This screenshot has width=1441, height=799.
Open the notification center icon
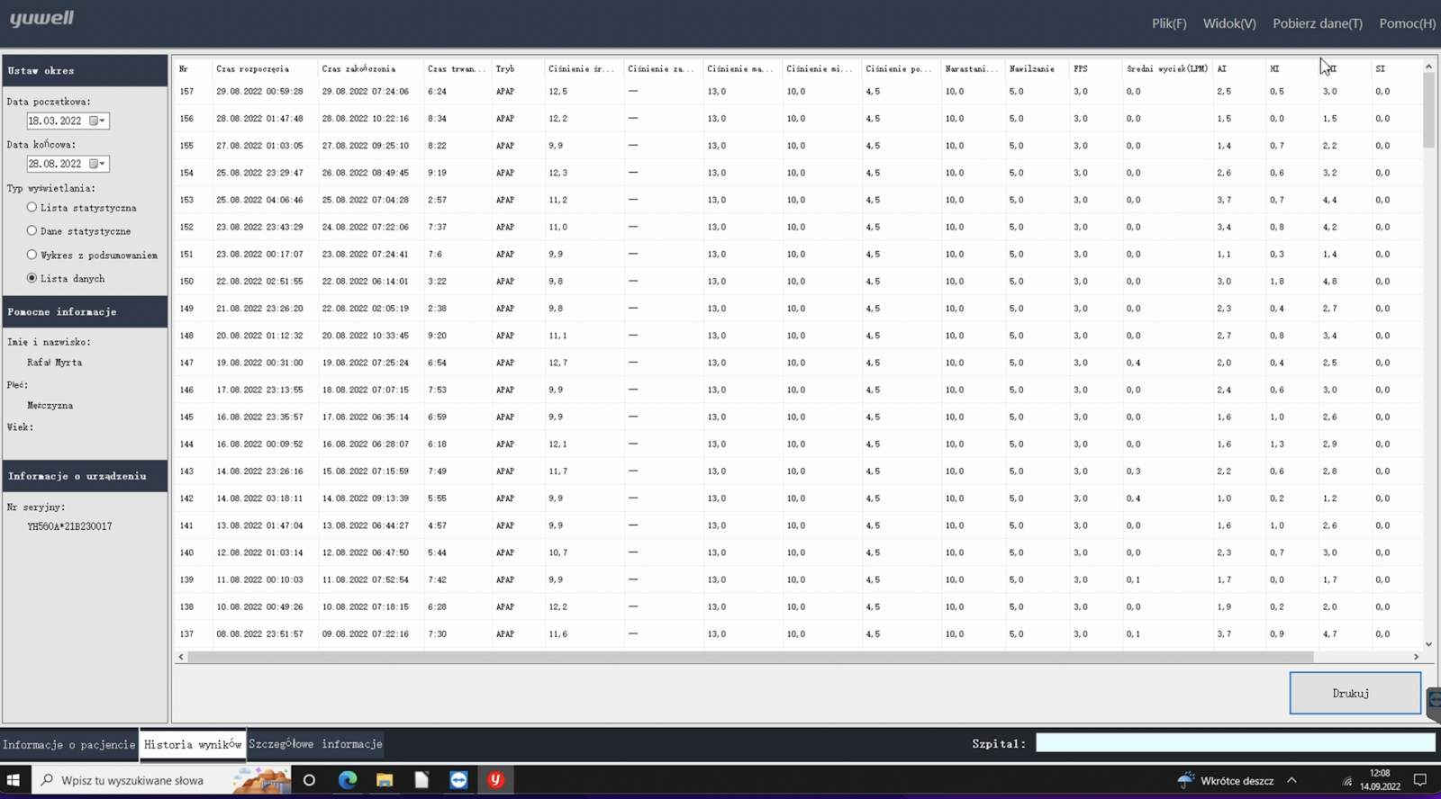pos(1420,780)
